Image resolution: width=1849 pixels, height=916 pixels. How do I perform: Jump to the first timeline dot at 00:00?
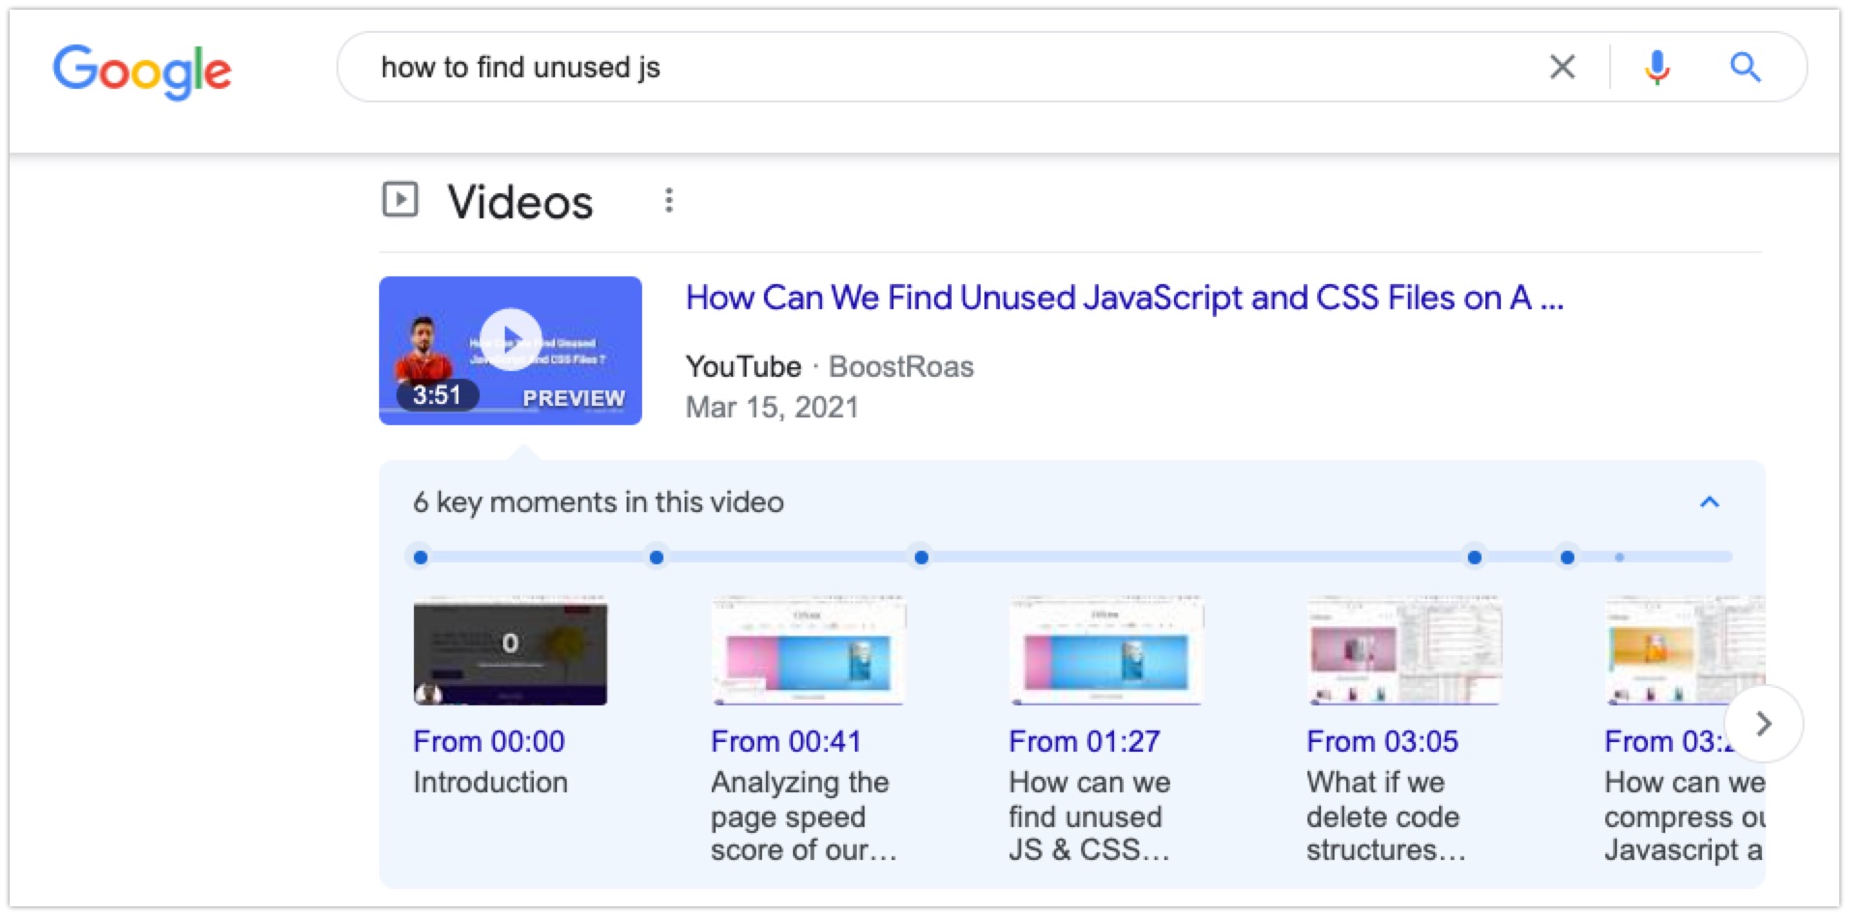420,558
